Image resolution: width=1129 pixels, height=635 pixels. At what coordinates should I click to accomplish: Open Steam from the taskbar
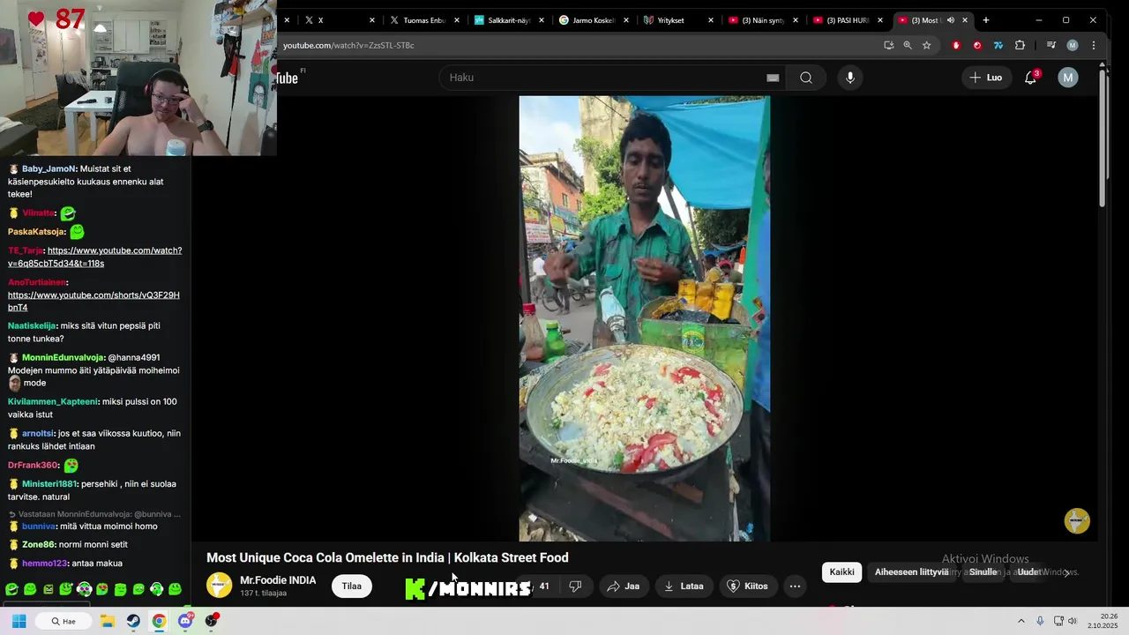[x=133, y=621]
